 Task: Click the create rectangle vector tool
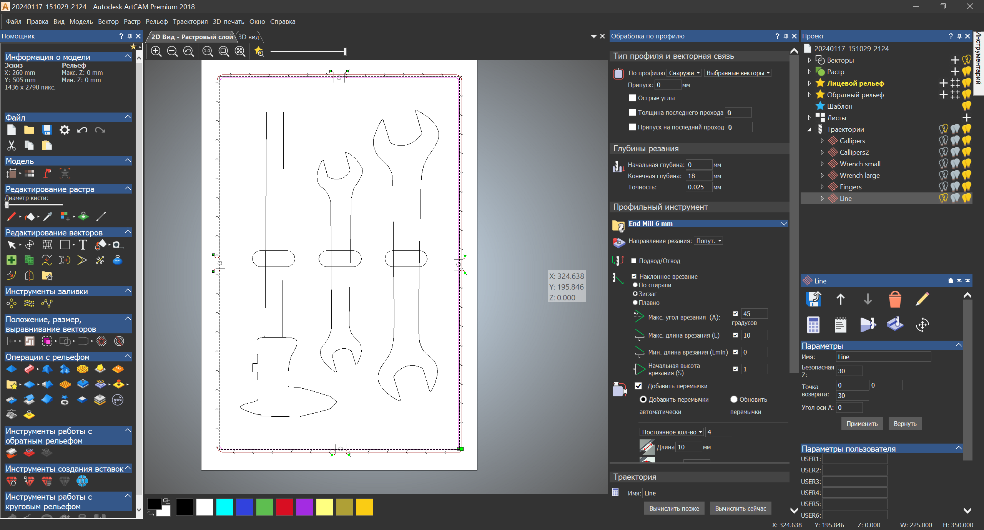pyautogui.click(x=65, y=245)
